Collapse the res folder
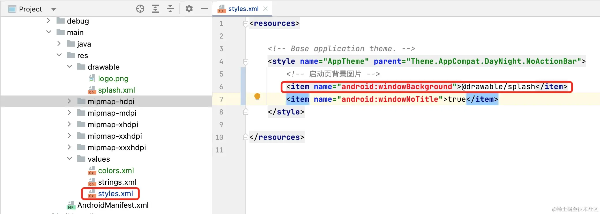 coord(59,55)
